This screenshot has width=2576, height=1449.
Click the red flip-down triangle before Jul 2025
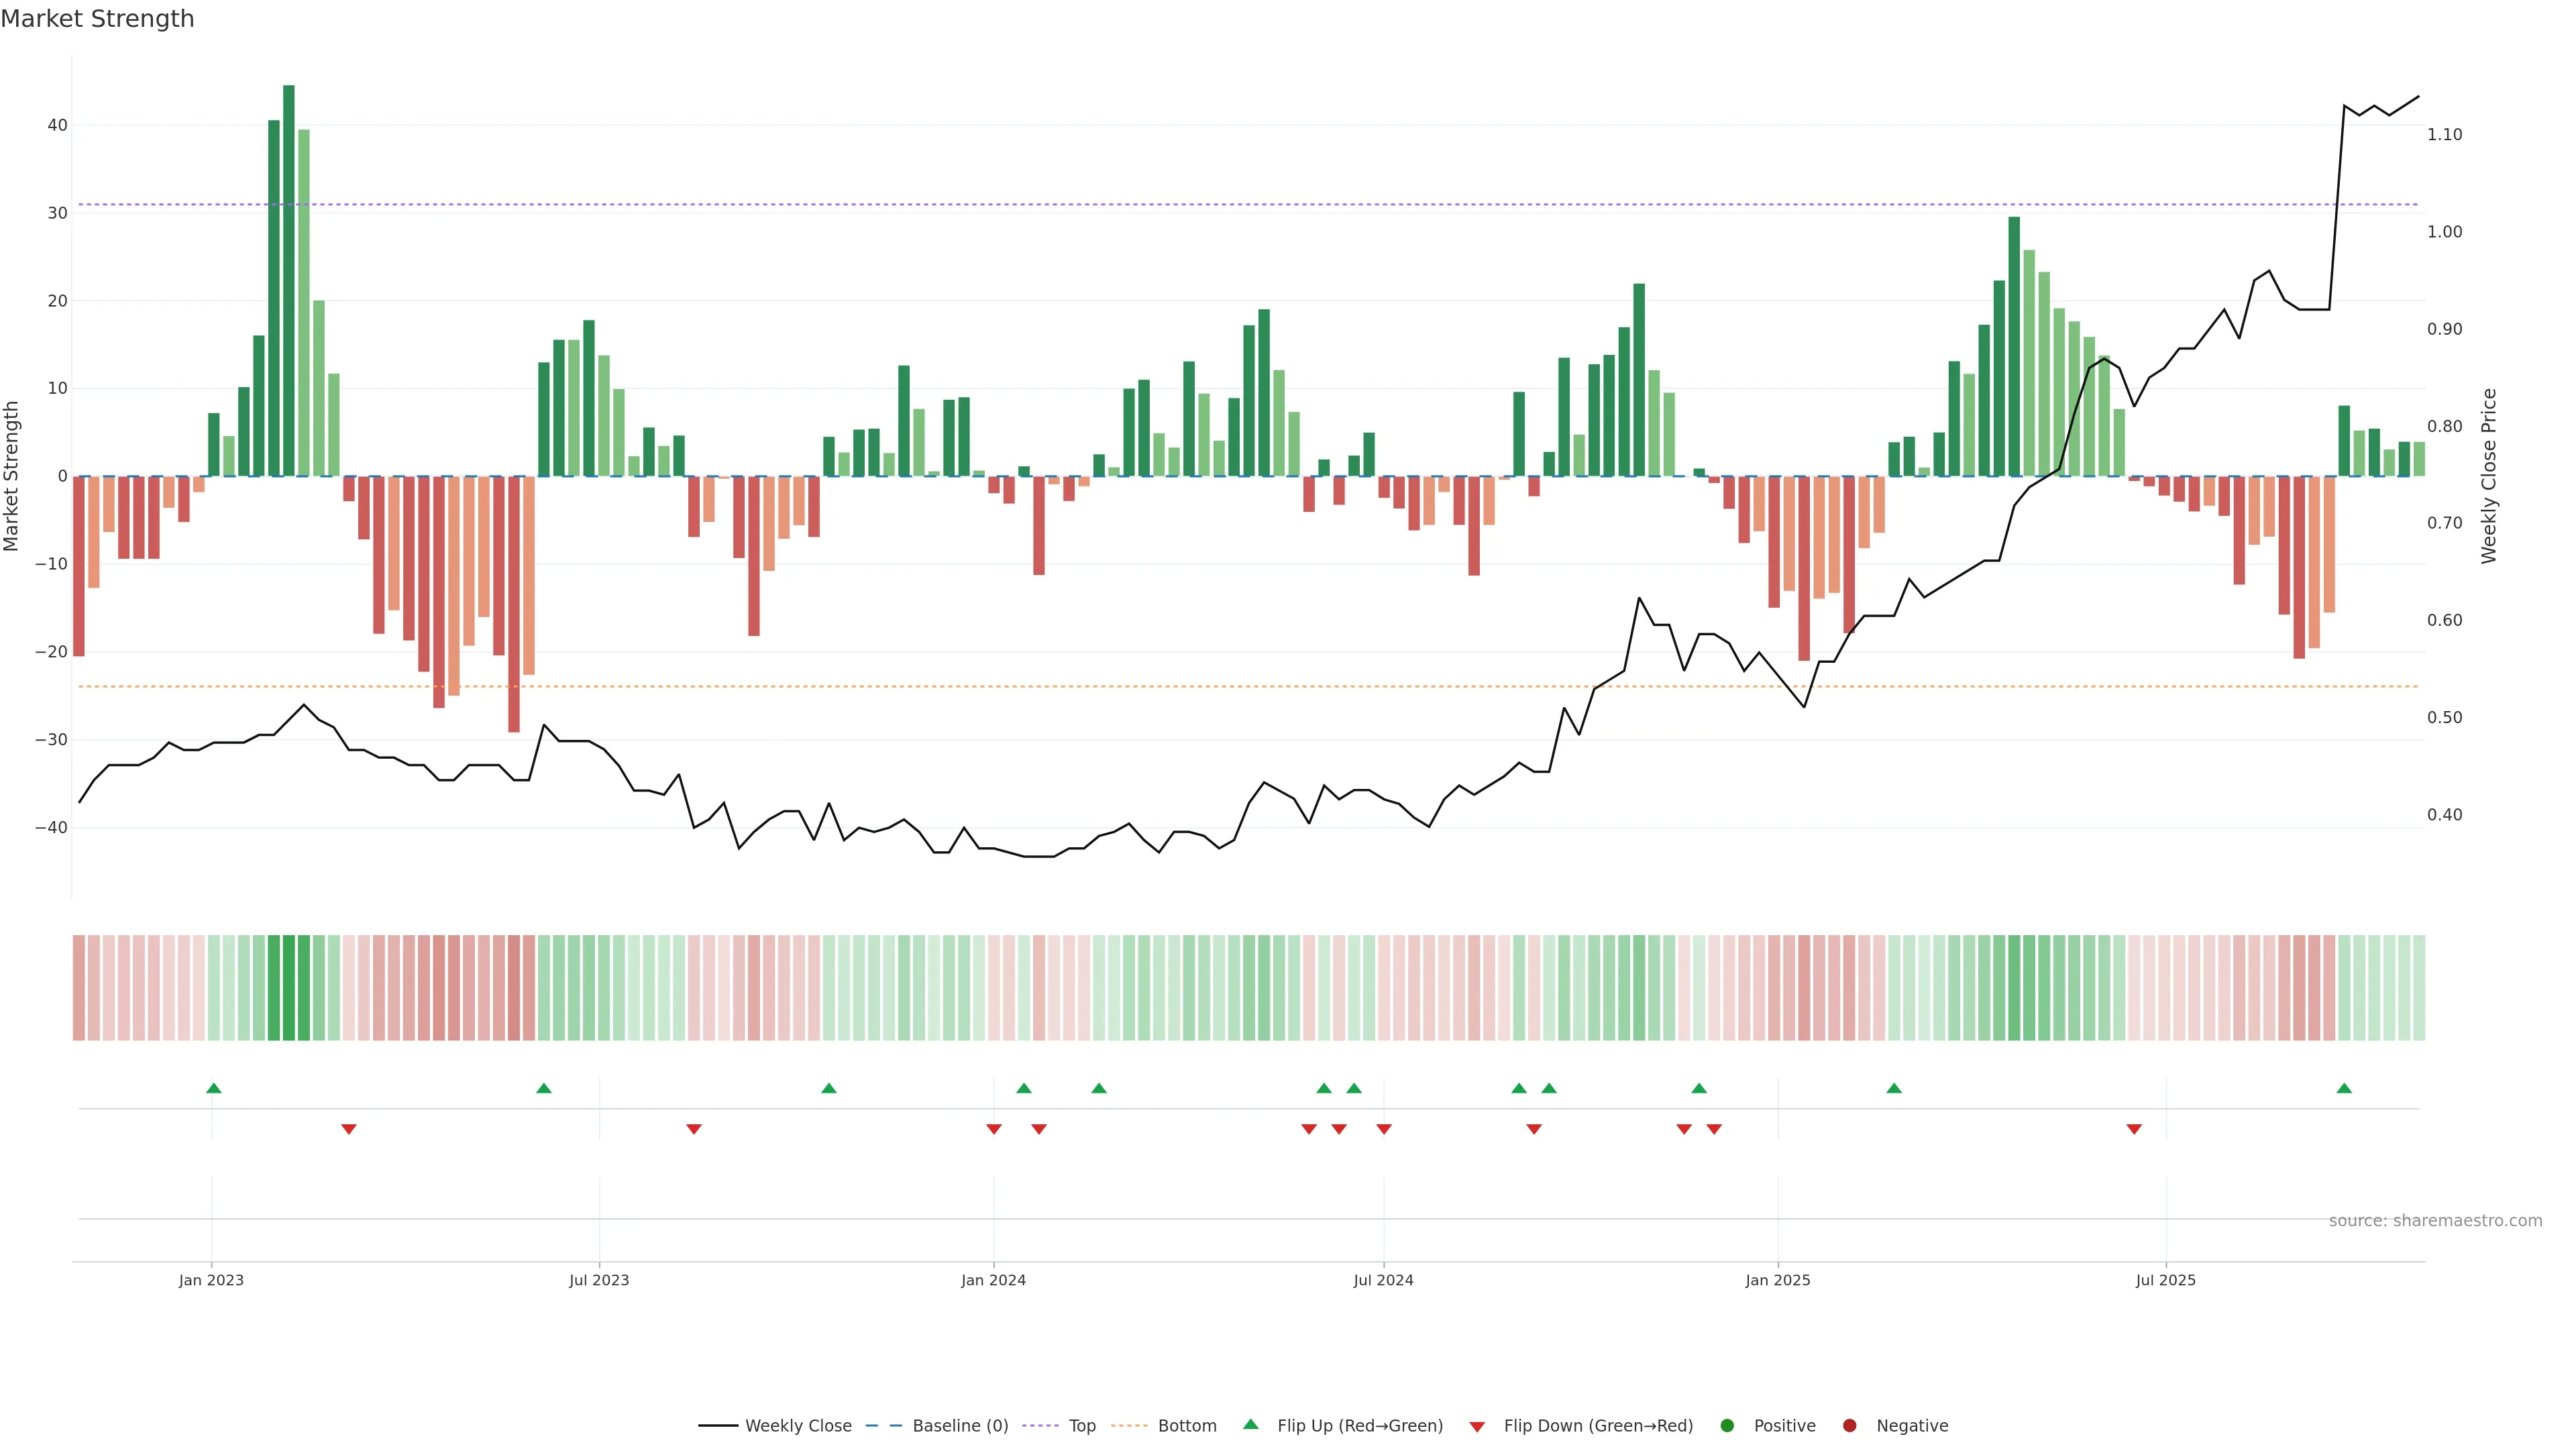[2134, 1129]
